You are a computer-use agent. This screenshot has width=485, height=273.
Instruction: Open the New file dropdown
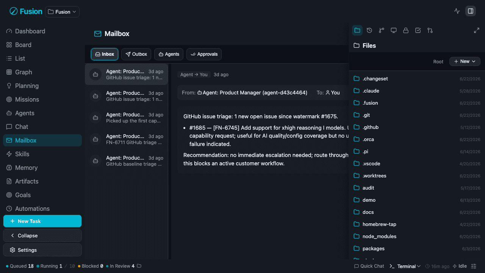pyautogui.click(x=465, y=61)
